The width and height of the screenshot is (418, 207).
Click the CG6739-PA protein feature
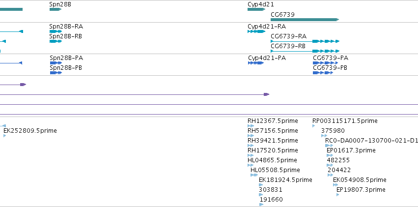(x=326, y=63)
